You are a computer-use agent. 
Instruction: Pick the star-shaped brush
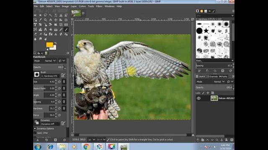(206, 30)
